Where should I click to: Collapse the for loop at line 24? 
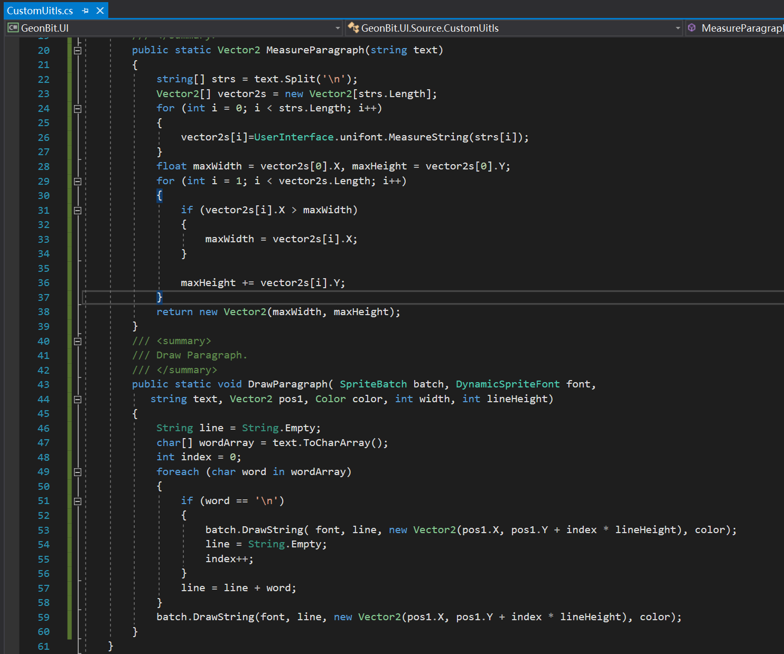(x=77, y=108)
